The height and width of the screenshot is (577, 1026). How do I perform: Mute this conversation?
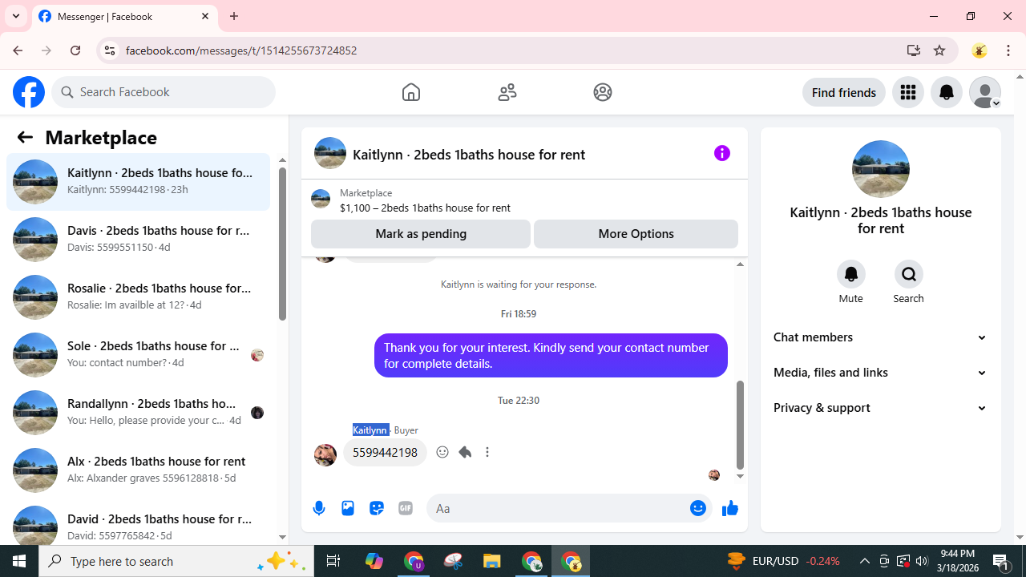(x=851, y=274)
